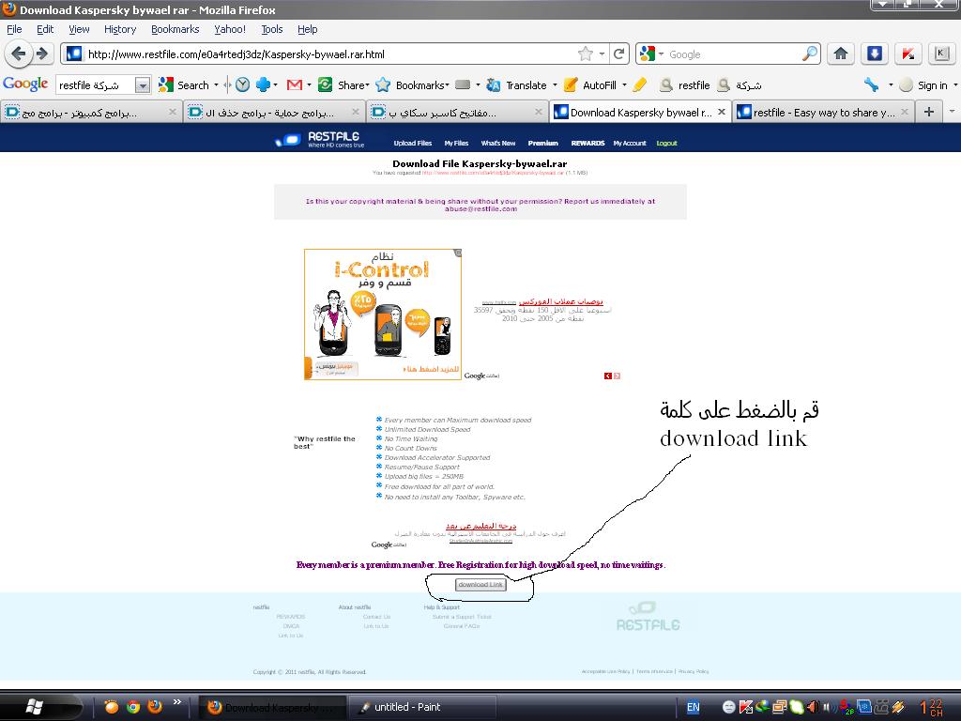Open a new tab with the plus button
961x721 pixels.
(x=929, y=112)
